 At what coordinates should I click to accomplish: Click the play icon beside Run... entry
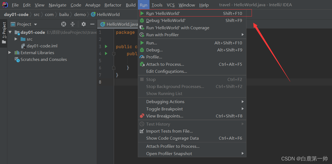tap(142, 43)
